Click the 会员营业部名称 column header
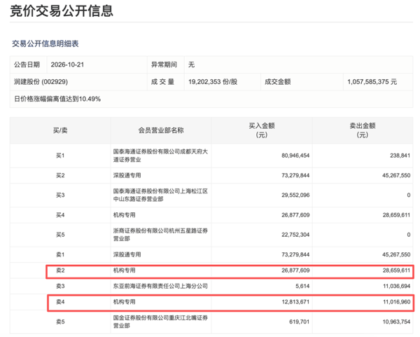Screen dimensions: 420x337 pos(161,130)
